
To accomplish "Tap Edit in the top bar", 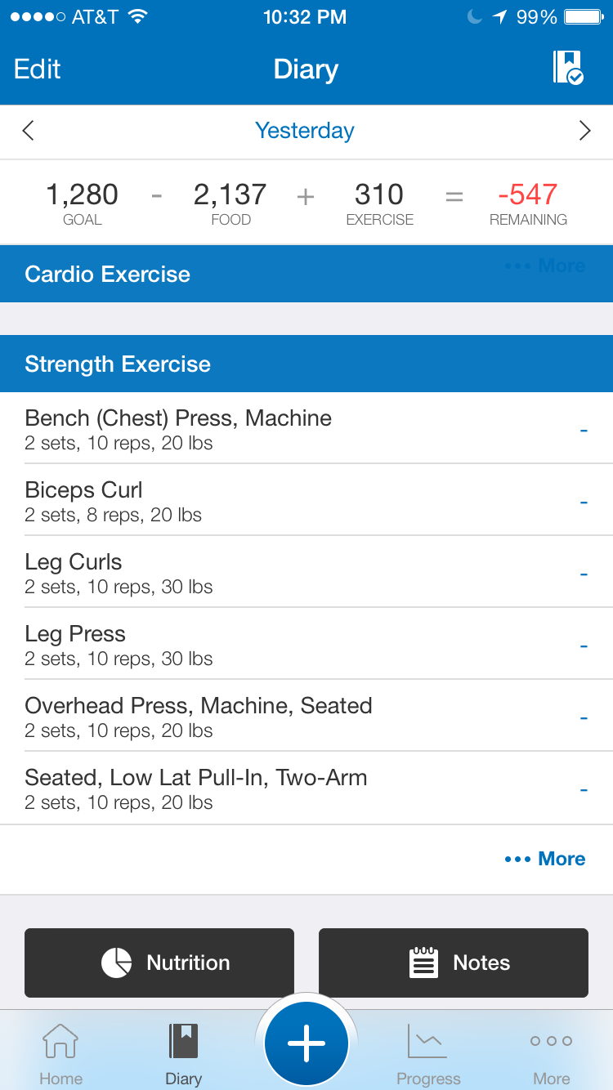I will pyautogui.click(x=38, y=69).
